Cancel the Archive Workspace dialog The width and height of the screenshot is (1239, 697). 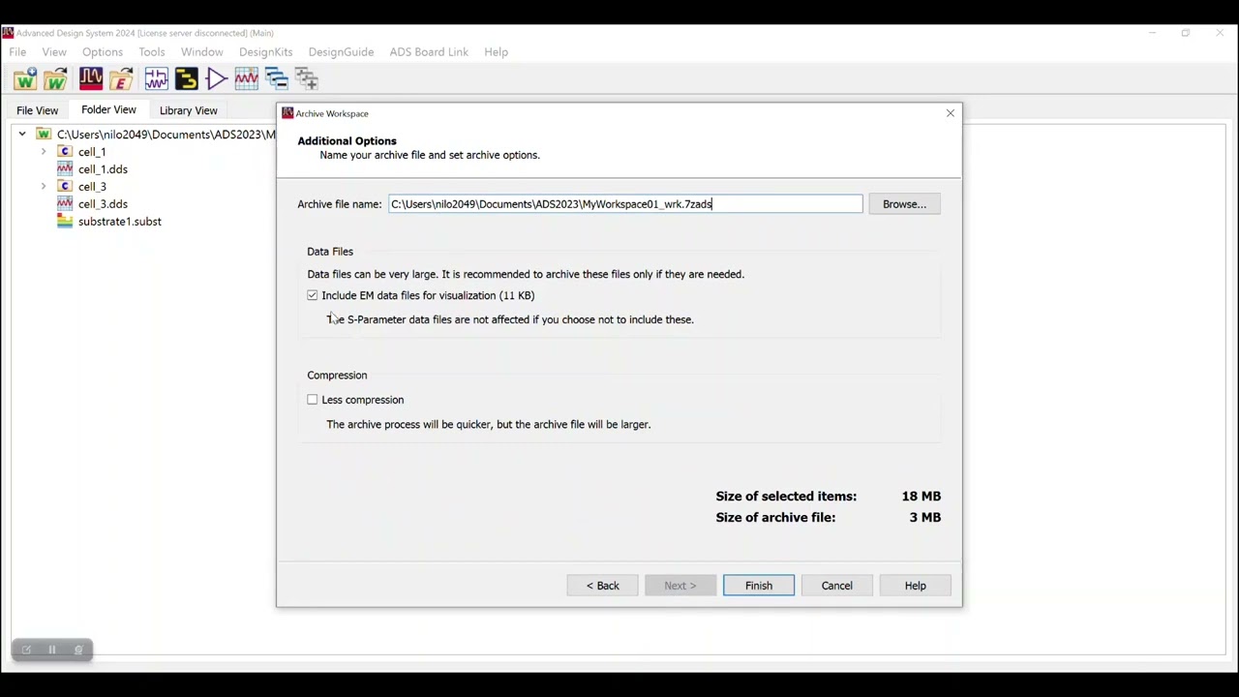[x=837, y=586]
